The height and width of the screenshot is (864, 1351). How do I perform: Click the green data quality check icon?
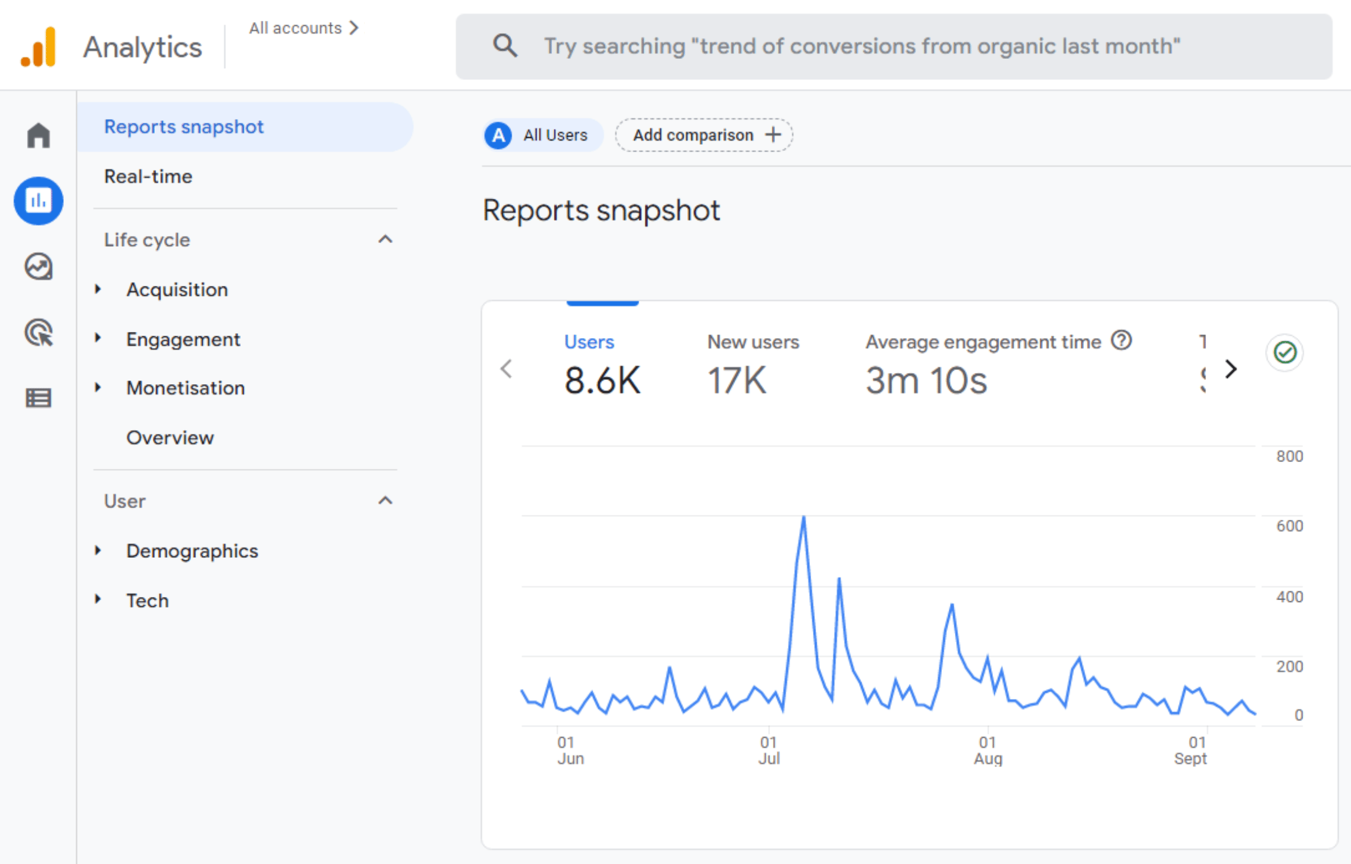(x=1285, y=352)
